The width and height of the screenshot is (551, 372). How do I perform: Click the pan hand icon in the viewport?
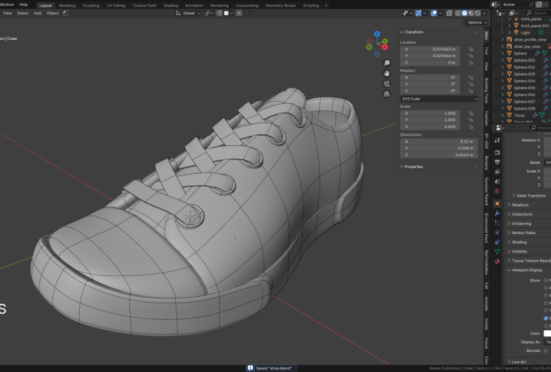click(386, 74)
